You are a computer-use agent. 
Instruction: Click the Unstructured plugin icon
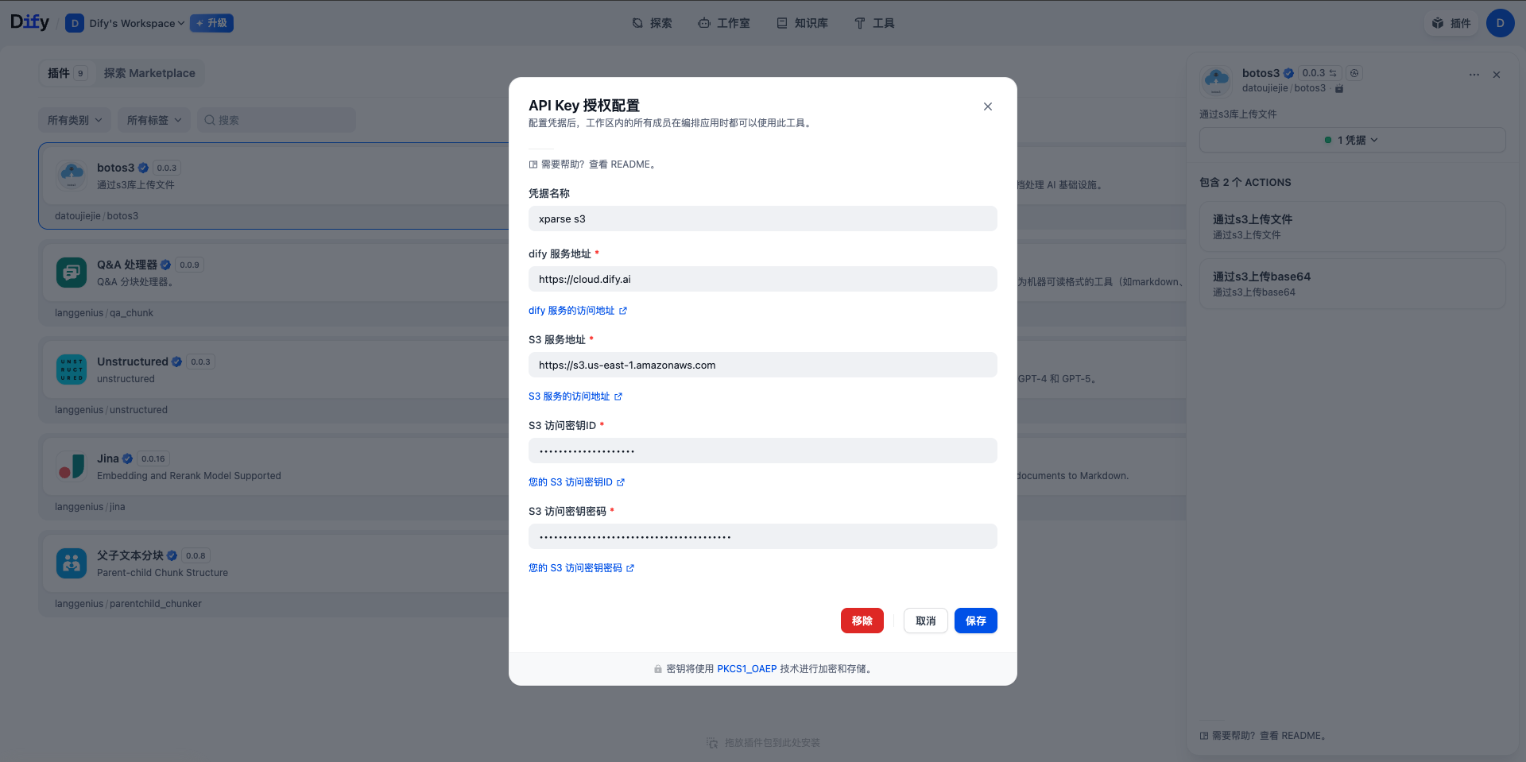point(72,369)
